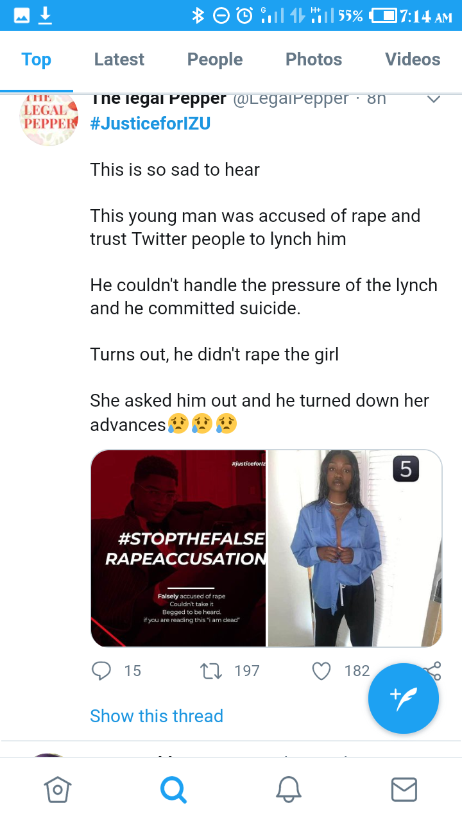
Task: Open The Legal Pepper profile avatar
Action: pyautogui.click(x=49, y=119)
